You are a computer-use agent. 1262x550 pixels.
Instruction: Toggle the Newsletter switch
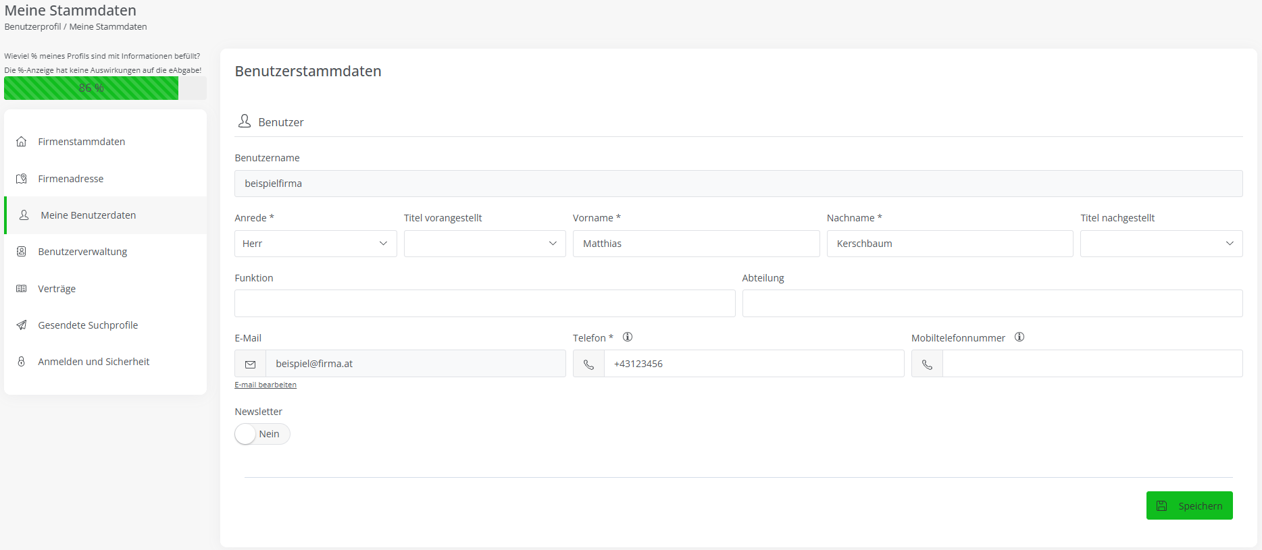[x=262, y=434]
